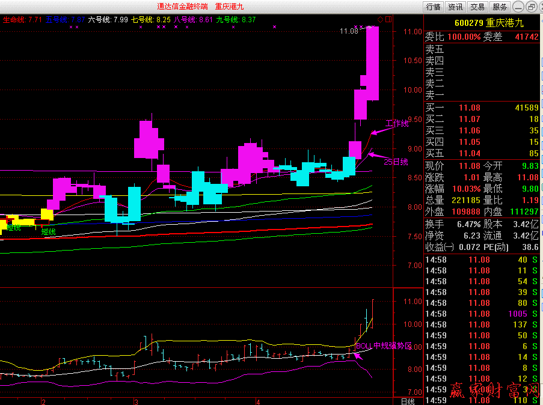Open the 行情 market quotes menu

(433, 7)
